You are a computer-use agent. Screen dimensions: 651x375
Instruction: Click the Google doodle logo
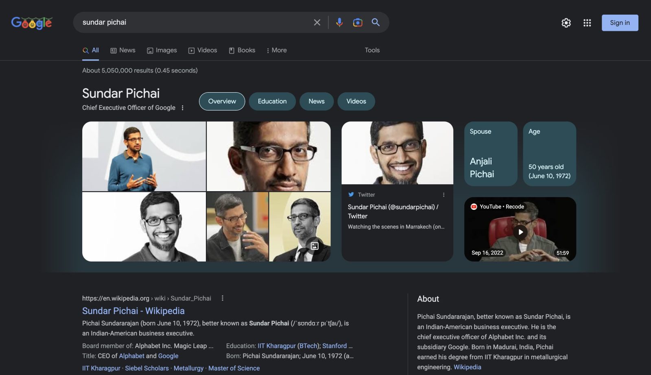click(x=32, y=23)
